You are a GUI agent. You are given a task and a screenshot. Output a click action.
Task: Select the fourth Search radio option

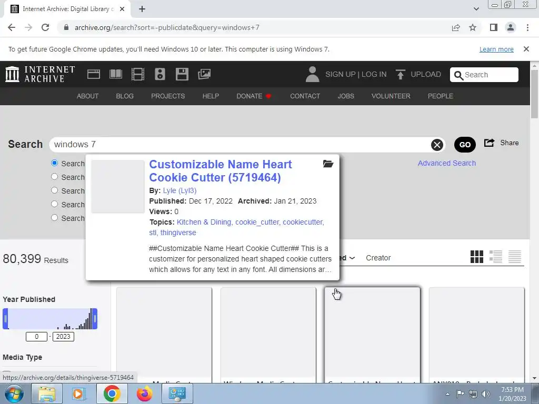(54, 204)
